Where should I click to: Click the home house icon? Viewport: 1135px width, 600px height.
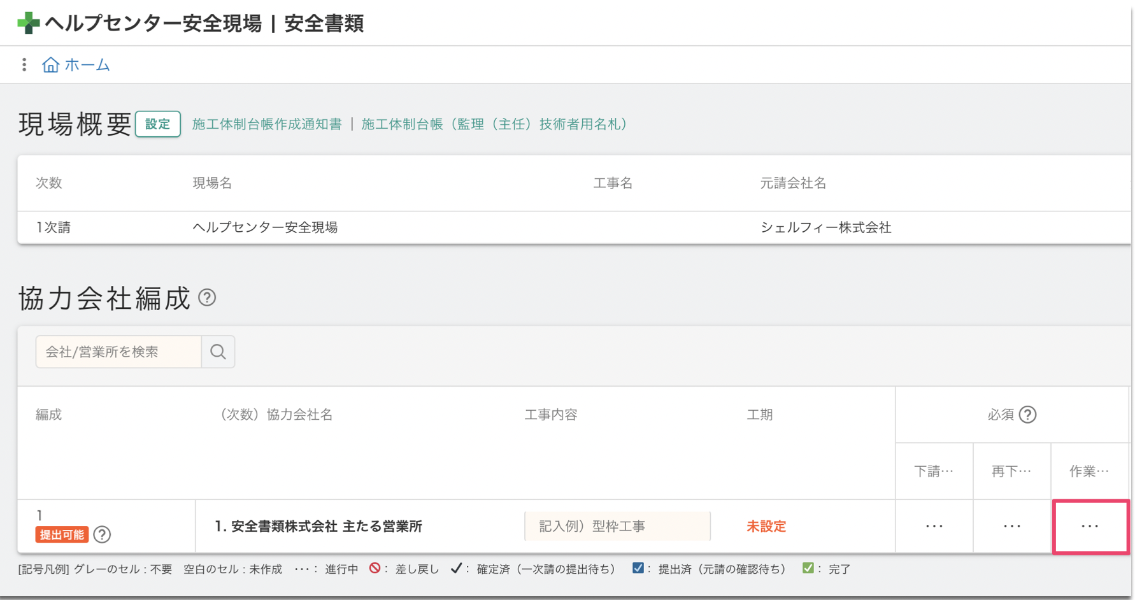[x=50, y=65]
